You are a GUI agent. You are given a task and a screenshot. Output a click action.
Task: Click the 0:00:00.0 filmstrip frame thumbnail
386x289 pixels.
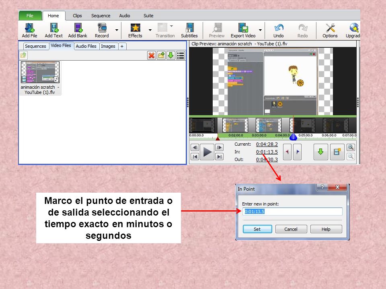pos(202,125)
